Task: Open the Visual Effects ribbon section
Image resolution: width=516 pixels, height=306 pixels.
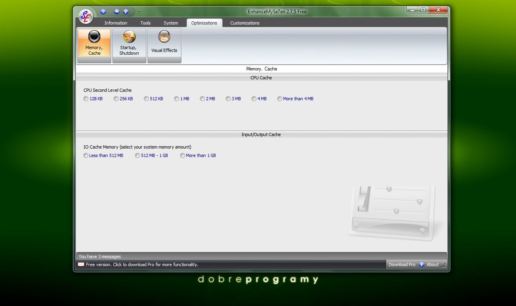Action: point(164,45)
